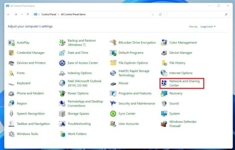
Task: Open the Sound speaker icon
Action: (x=164, y=103)
